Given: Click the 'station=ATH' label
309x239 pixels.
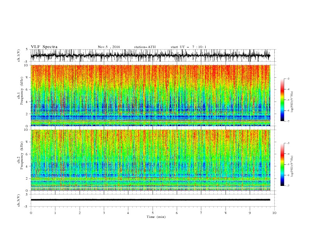Looking at the screenshot, I should point(145,47).
